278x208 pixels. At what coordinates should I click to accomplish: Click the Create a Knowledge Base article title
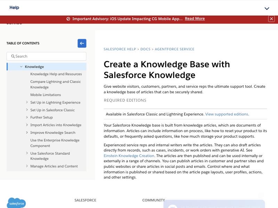(167, 70)
